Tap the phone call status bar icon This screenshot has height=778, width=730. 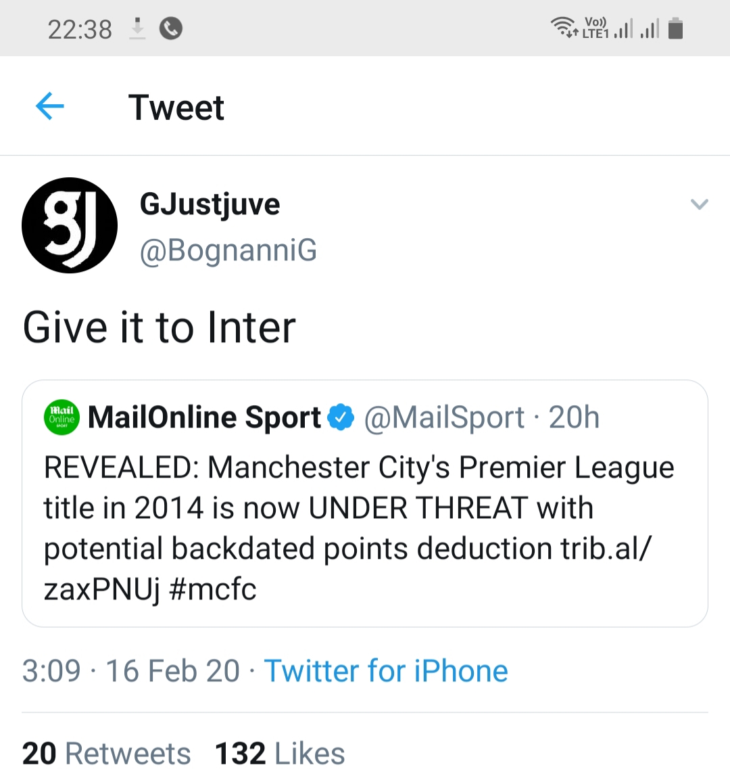point(171,28)
